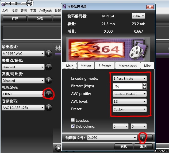
Task: Open the 文件 menu
Action: point(5,11)
